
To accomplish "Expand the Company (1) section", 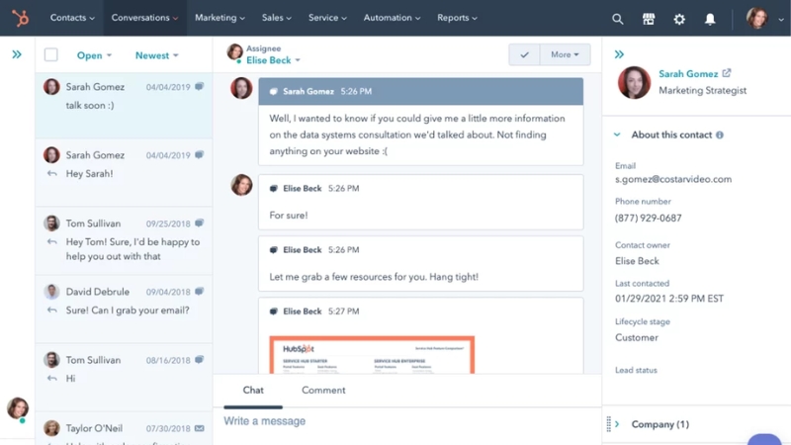I will point(617,424).
